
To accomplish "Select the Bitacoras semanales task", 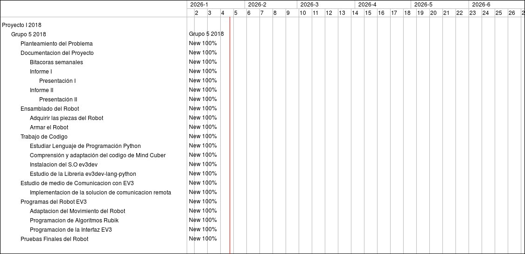I will point(56,62).
